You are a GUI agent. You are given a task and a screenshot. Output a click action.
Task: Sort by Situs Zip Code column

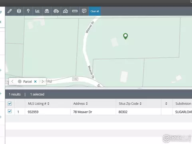pyautogui.click(x=140, y=104)
